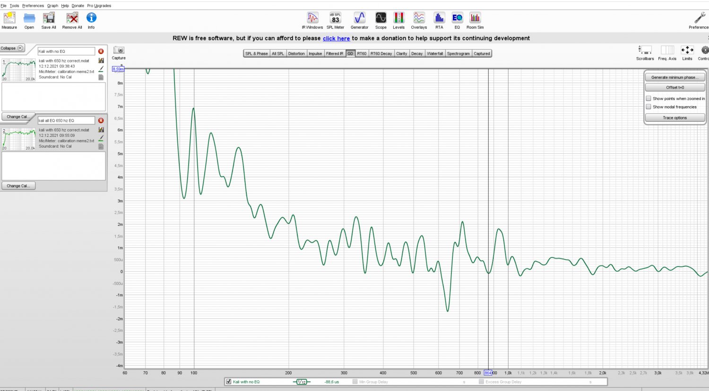Viewport: 709px width, 391px height.
Task: Switch to All SPL tab
Action: coord(278,53)
